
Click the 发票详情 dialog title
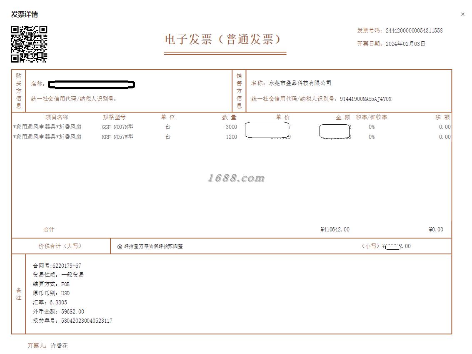[25, 14]
